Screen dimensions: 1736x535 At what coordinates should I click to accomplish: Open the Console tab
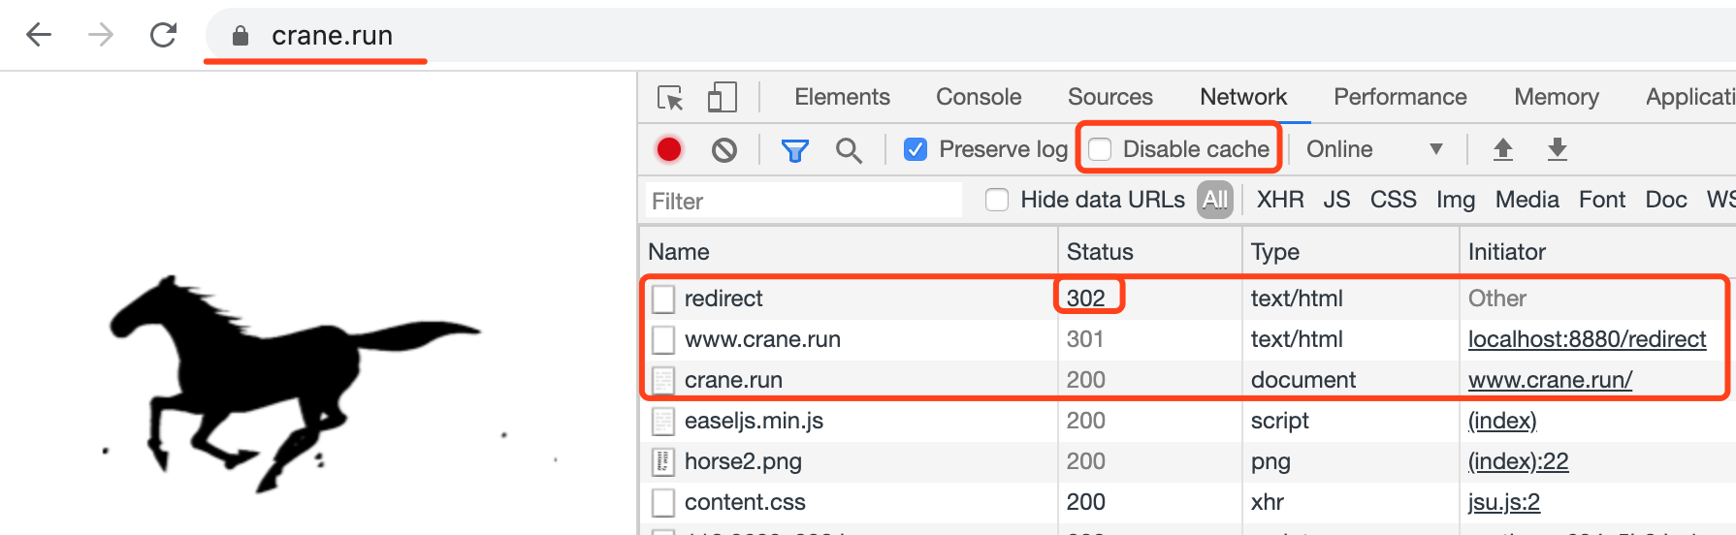coord(979,97)
